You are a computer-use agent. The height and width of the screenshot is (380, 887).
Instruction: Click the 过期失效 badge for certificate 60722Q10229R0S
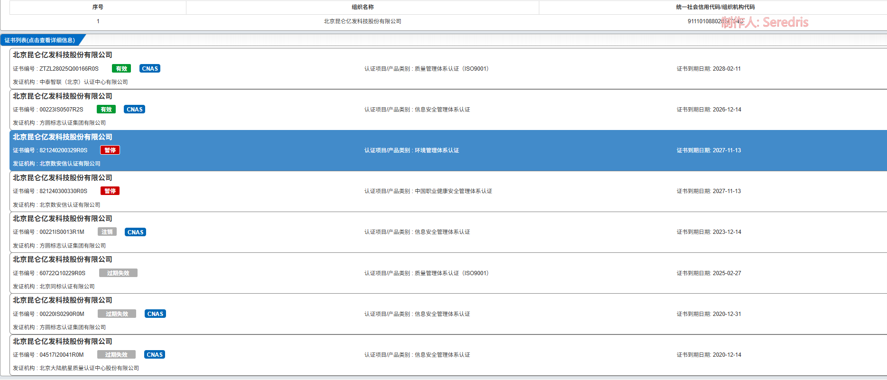(118, 273)
